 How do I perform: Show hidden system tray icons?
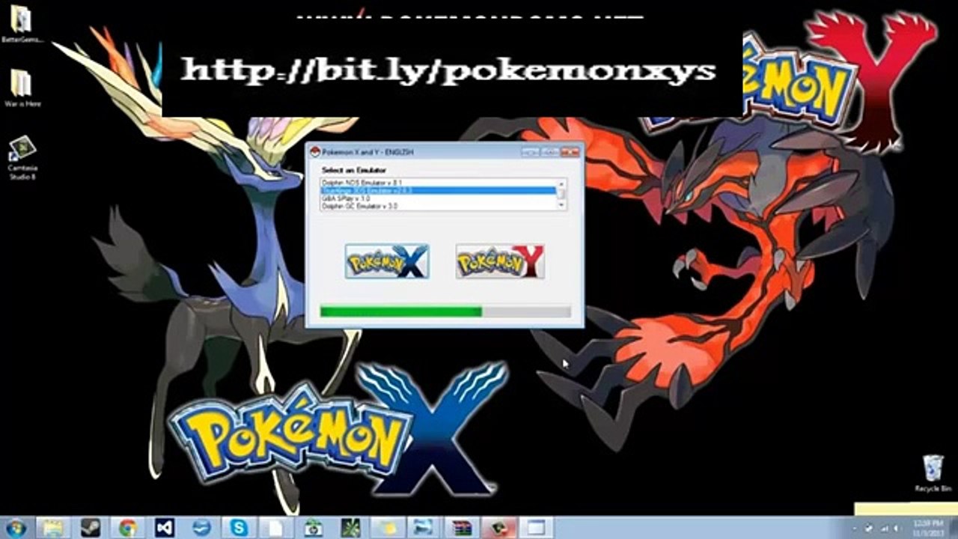click(855, 529)
